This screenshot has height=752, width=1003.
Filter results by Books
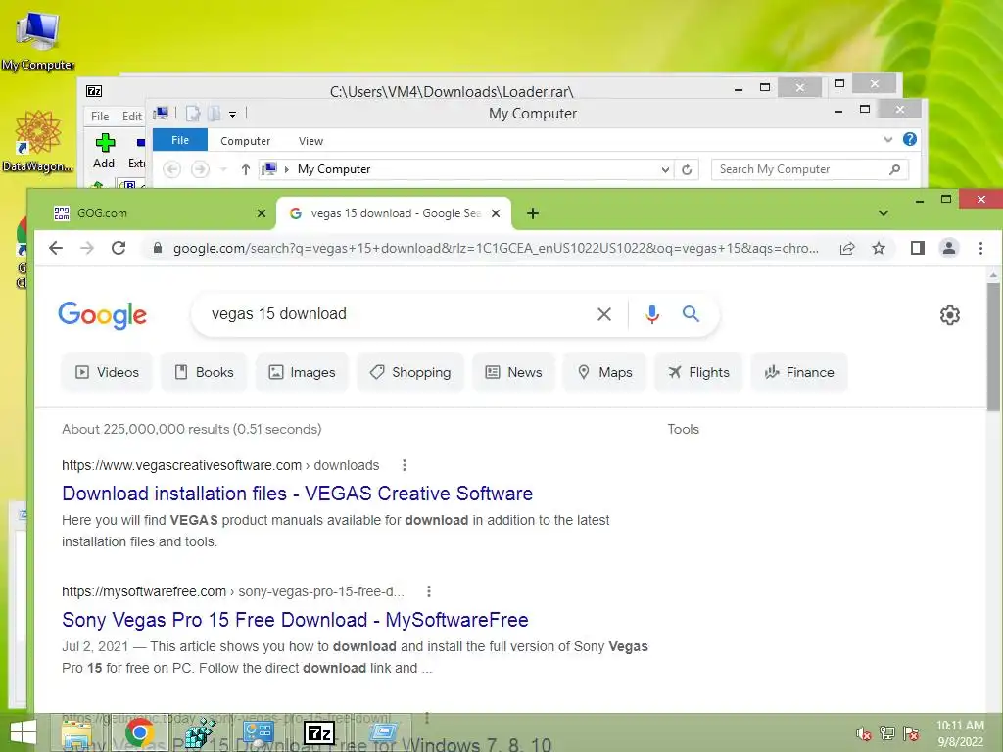click(x=204, y=372)
